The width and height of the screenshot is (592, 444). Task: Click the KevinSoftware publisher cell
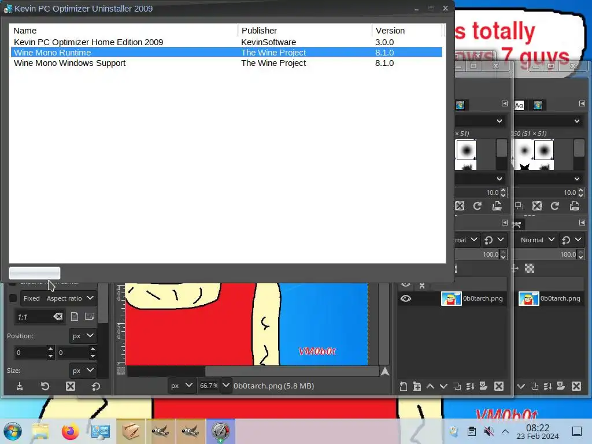pyautogui.click(x=268, y=42)
